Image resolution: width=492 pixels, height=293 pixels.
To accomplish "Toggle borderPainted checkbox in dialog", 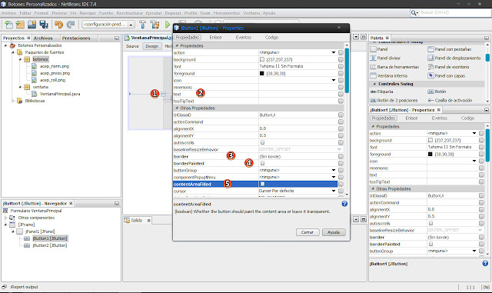I will pyautogui.click(x=262, y=163).
